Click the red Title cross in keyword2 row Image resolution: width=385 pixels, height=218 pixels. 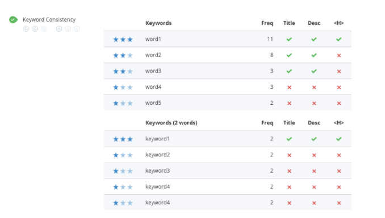point(289,155)
